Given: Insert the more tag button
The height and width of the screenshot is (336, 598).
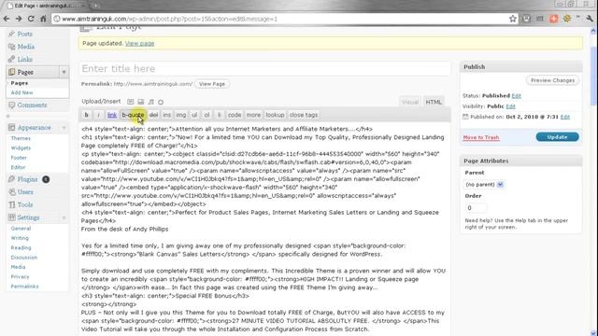Looking at the screenshot, I should coord(253,115).
